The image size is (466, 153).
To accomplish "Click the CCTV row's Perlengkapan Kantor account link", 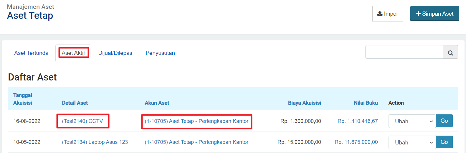I will (196, 121).
